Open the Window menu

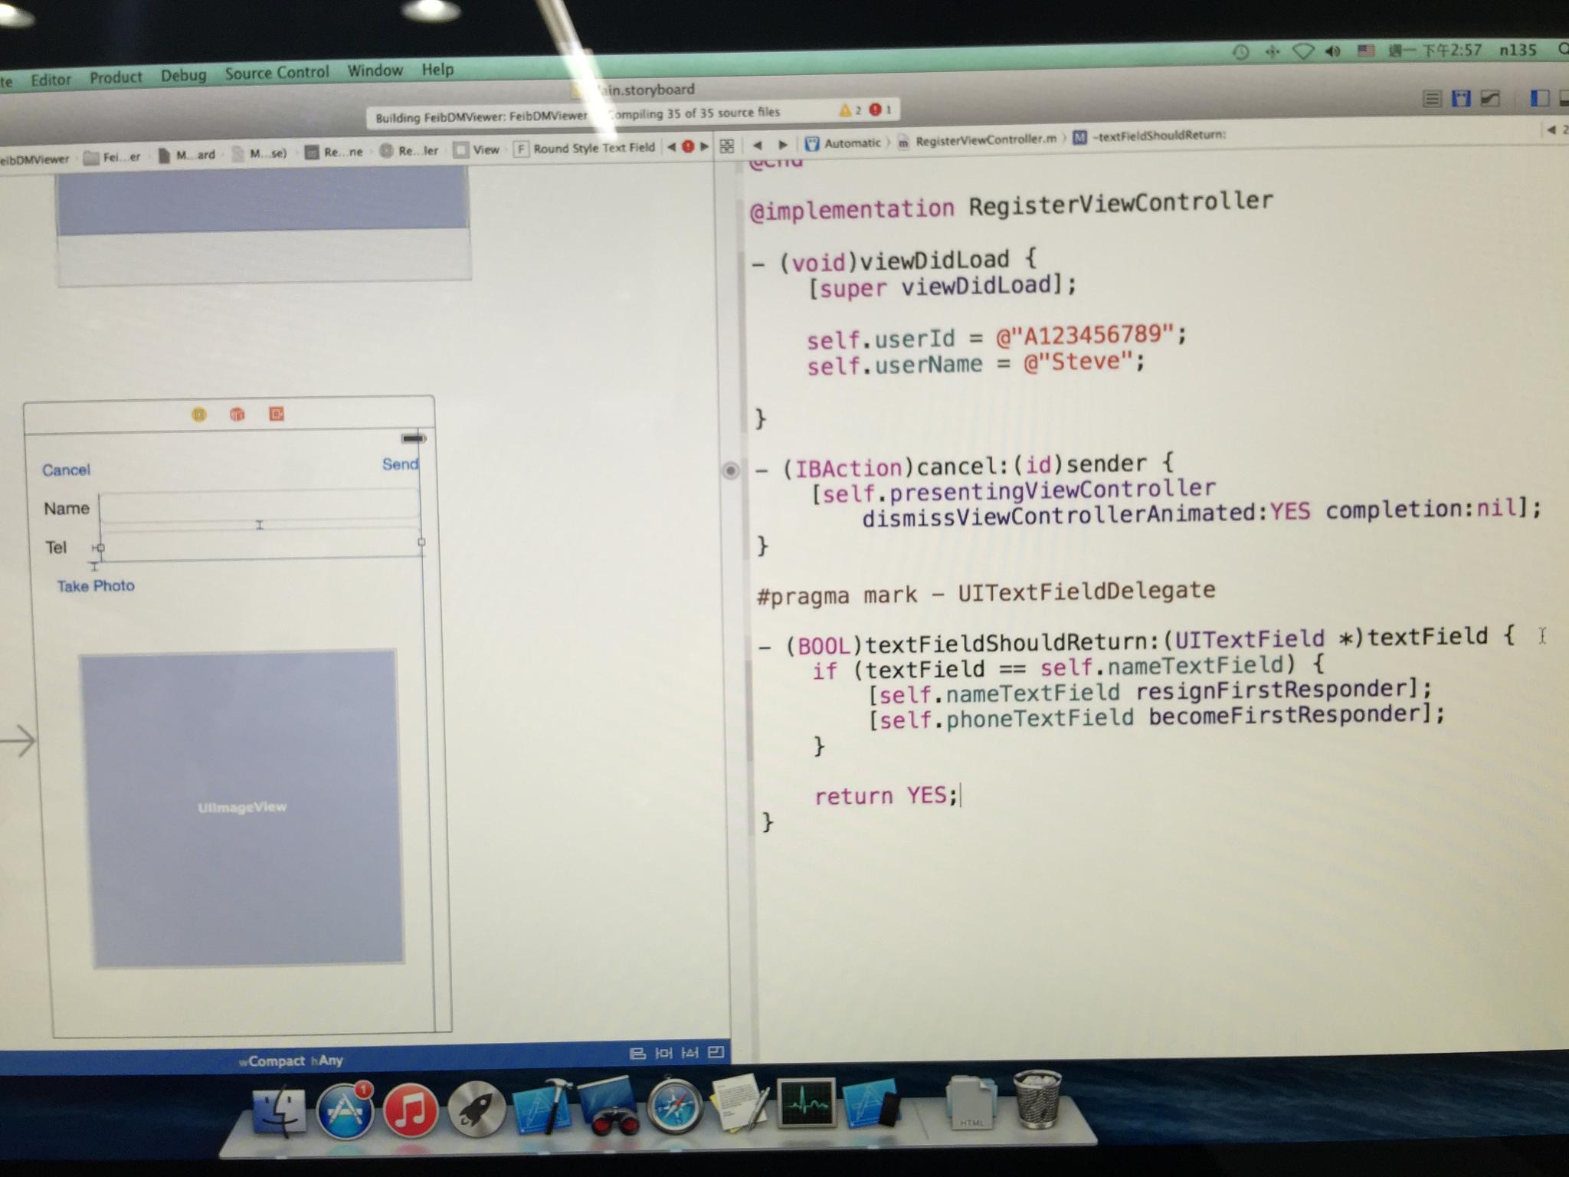[375, 70]
